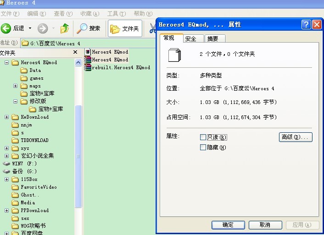This screenshot has width=324, height=235.
Task: Click the address bar path field
Action: coord(88,43)
